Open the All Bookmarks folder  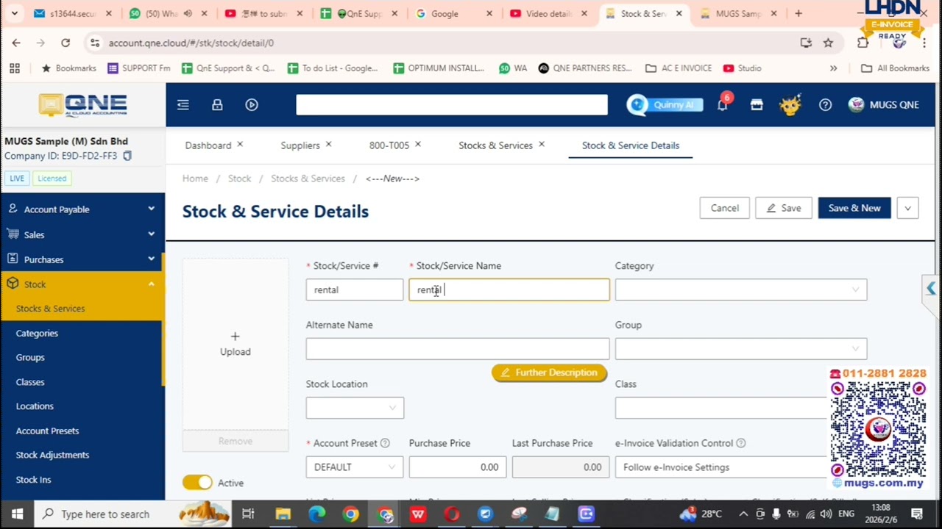[x=895, y=68]
